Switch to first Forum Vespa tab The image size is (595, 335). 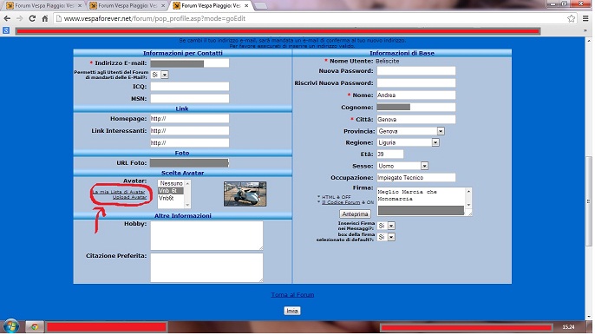pos(44,6)
